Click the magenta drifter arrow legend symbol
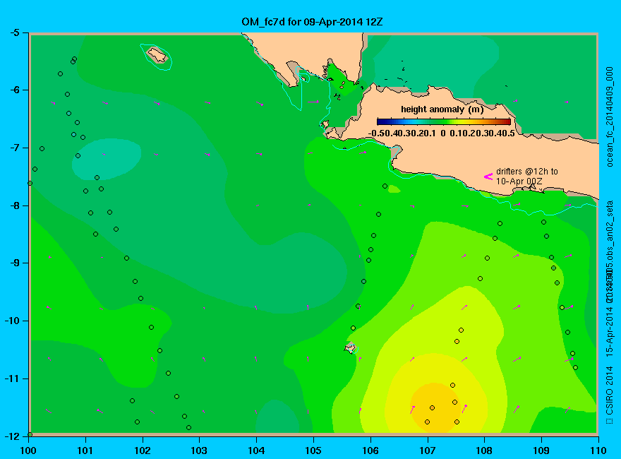 pos(488,177)
